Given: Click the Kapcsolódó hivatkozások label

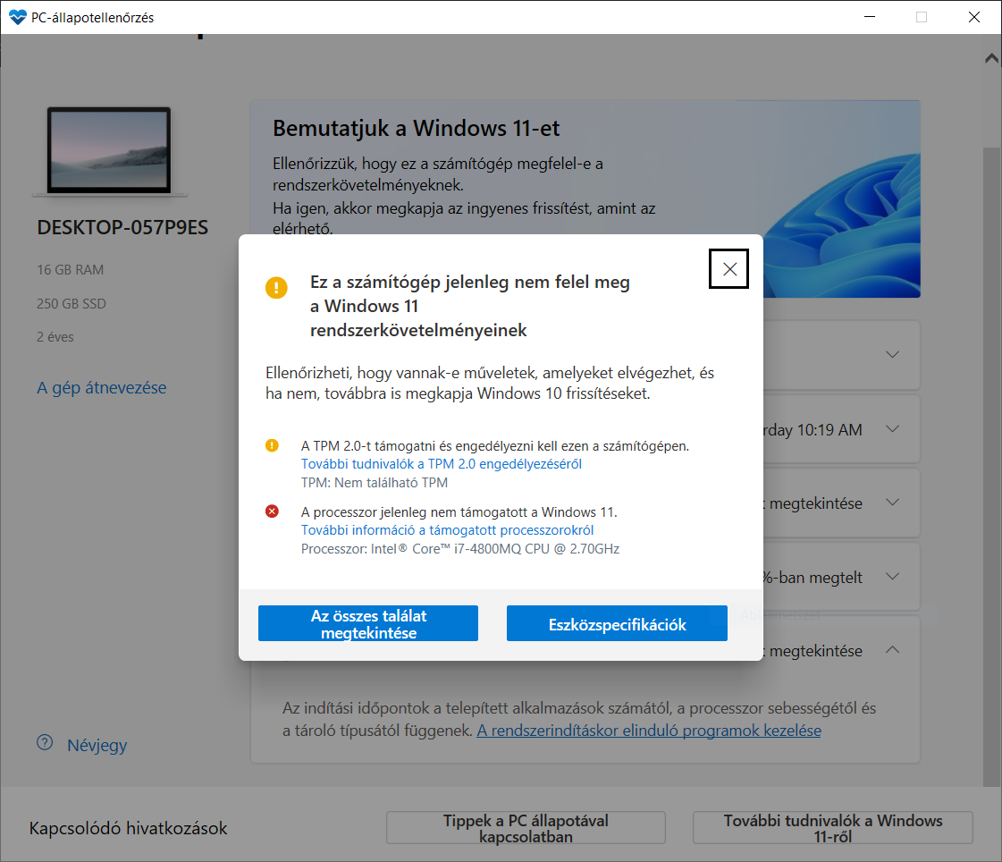Looking at the screenshot, I should coord(128,828).
